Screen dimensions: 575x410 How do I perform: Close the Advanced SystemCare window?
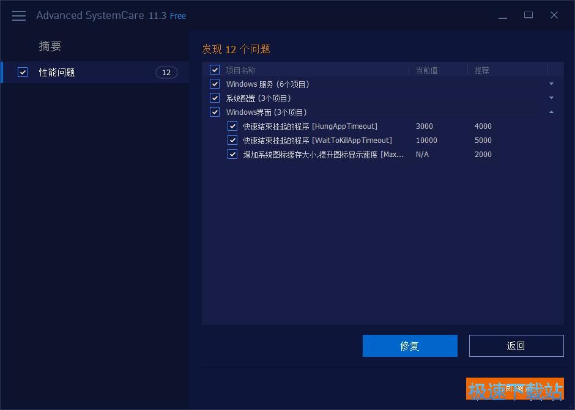[554, 15]
